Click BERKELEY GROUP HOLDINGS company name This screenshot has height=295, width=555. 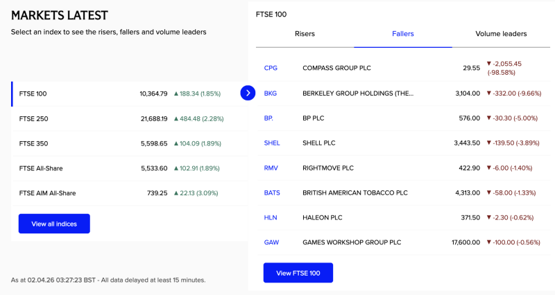[358, 93]
